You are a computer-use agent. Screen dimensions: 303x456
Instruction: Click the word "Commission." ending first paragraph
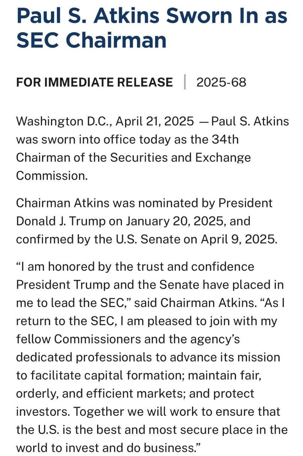[x=52, y=176]
